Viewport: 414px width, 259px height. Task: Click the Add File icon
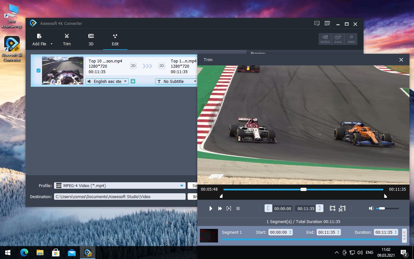pos(39,36)
